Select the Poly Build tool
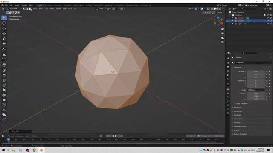This screenshot has width=273, height=153. pyautogui.click(x=4, y=90)
